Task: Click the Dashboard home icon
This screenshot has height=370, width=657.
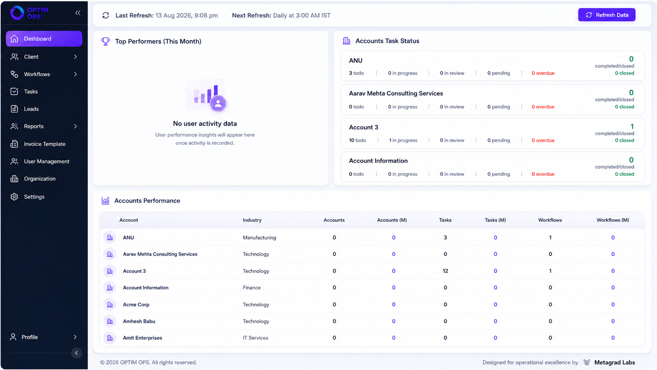Action: tap(15, 39)
